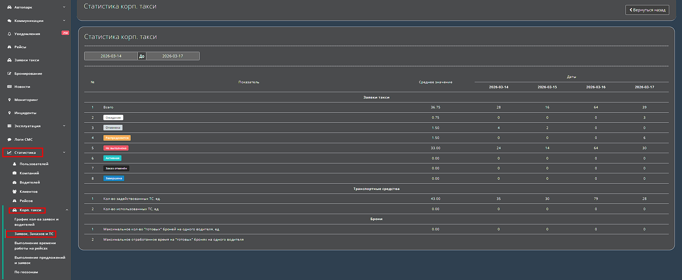Collapse the Корп. такси submenu chevron
This screenshot has width=682, height=280.
(67, 210)
